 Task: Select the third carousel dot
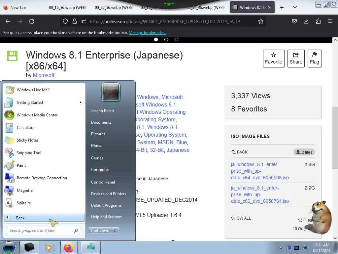176,40
